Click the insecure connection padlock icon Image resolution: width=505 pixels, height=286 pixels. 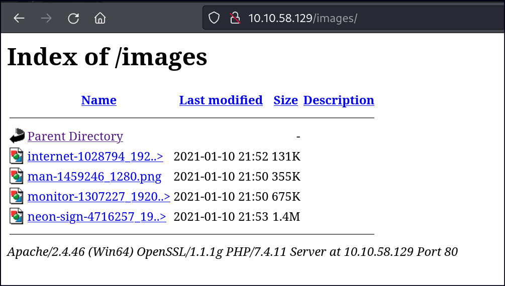pyautogui.click(x=234, y=19)
